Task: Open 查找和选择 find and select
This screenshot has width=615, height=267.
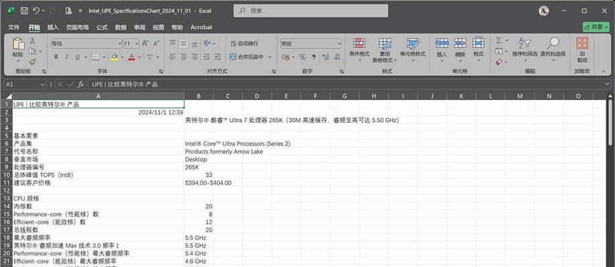Action: point(553,50)
